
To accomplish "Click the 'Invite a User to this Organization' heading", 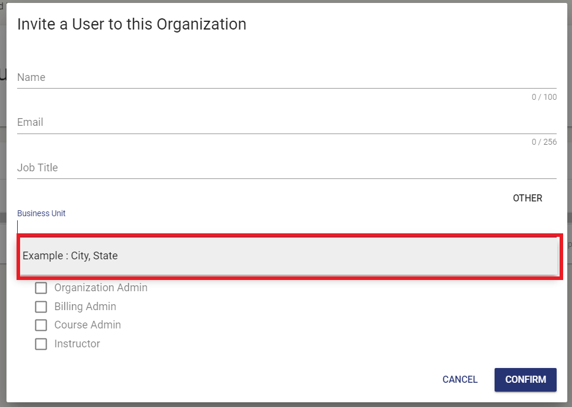I will pyautogui.click(x=132, y=24).
